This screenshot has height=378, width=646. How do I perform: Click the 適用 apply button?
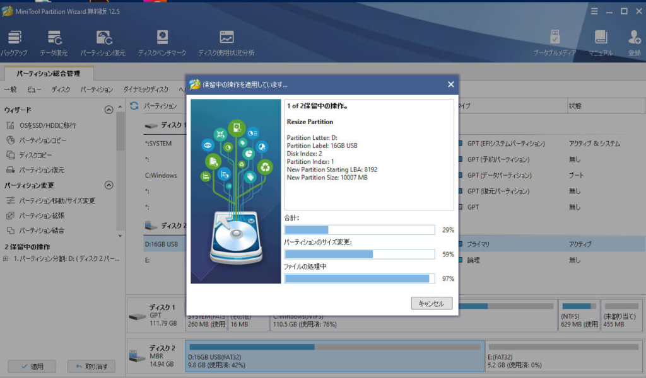coord(32,366)
